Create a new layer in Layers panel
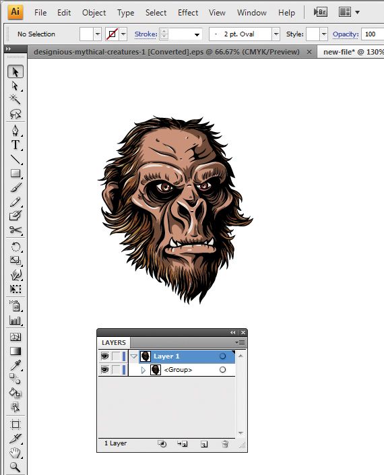Screen dimensions: 384x475 tap(204, 444)
